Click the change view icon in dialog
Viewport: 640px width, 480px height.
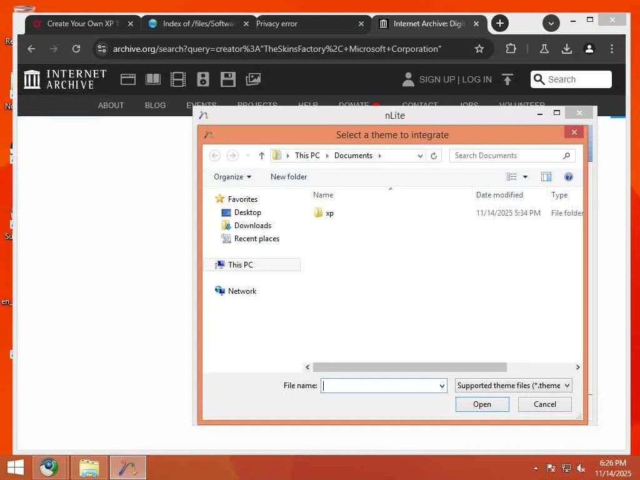[x=511, y=177]
